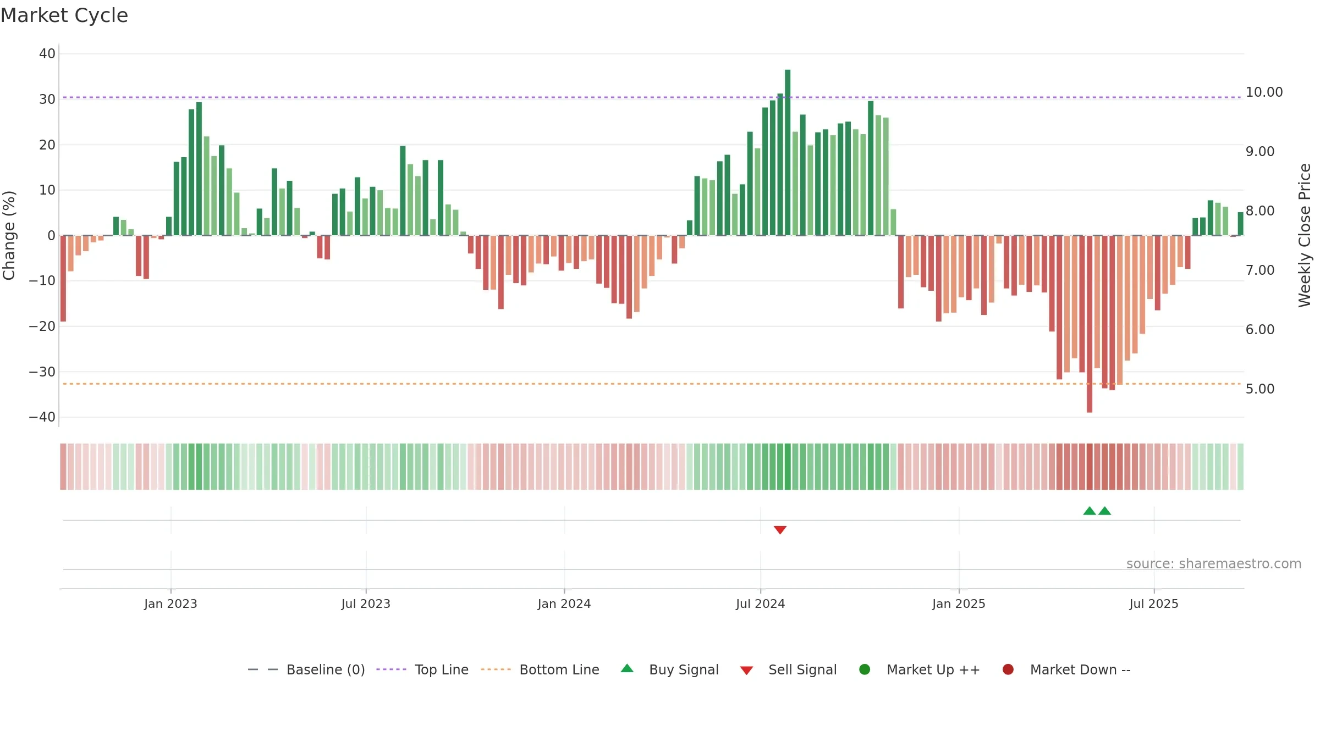1320x742 pixels.
Task: Click the second green buy signal marker in 2025
Action: (1104, 511)
